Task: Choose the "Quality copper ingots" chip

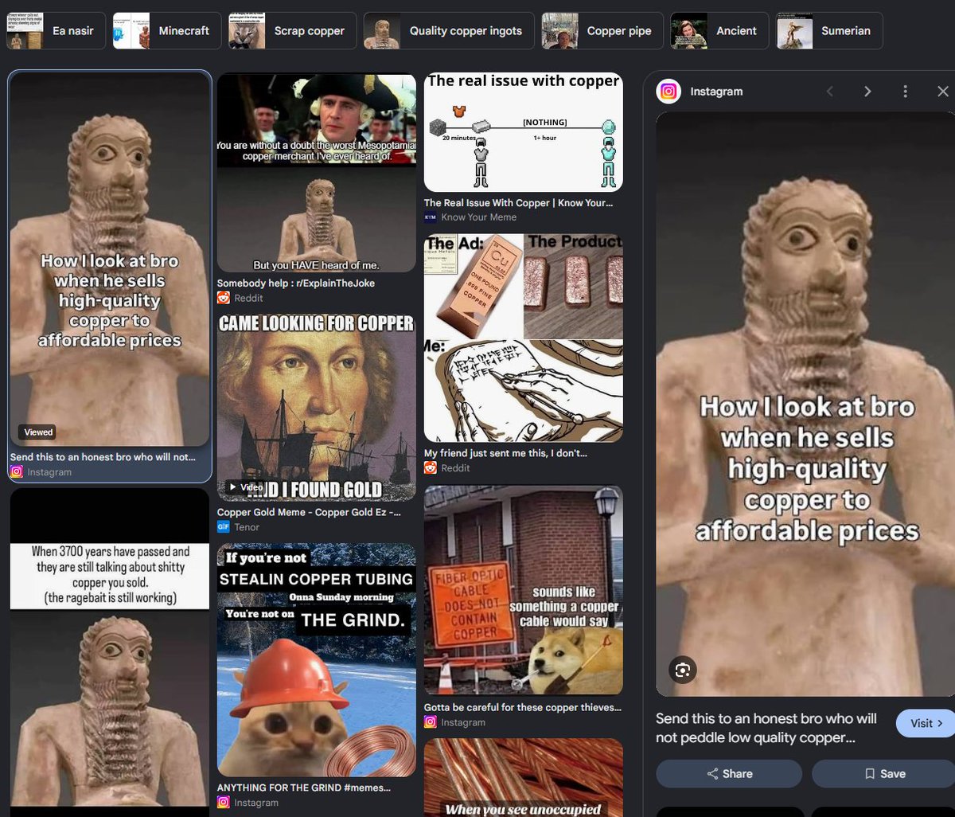Action: pos(449,31)
